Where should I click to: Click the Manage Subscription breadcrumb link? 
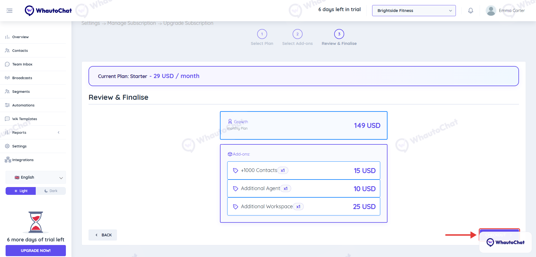click(x=131, y=23)
